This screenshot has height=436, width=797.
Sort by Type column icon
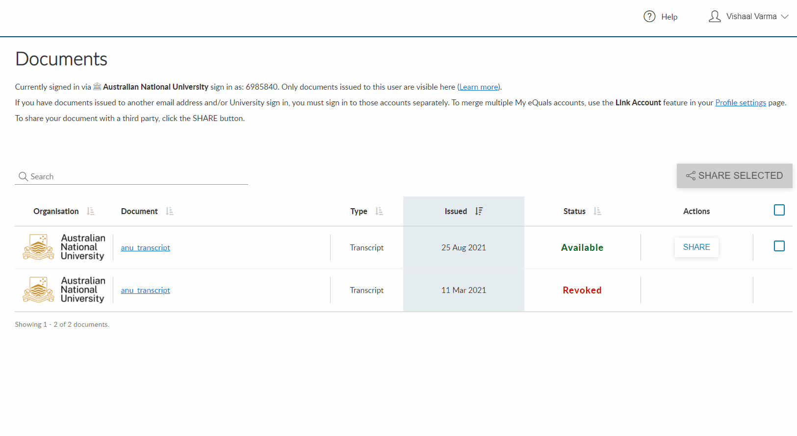pos(379,211)
